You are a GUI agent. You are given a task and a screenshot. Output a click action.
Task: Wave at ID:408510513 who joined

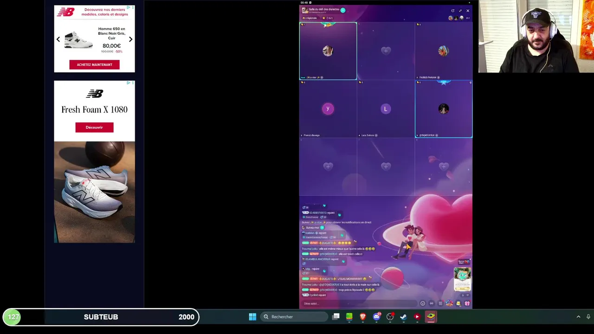(x=339, y=215)
